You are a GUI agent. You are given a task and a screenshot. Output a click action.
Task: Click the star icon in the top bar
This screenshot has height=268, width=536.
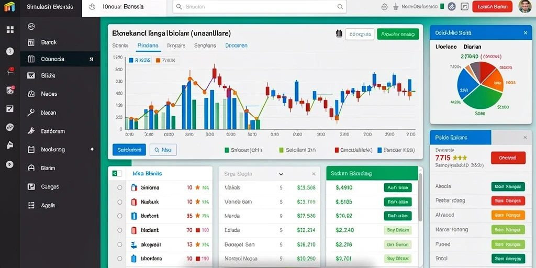click(x=396, y=6)
